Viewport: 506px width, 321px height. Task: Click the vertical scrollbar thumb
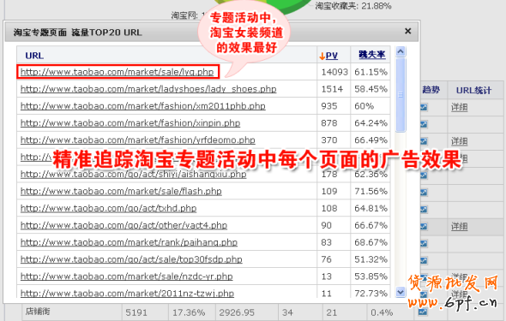point(401,95)
